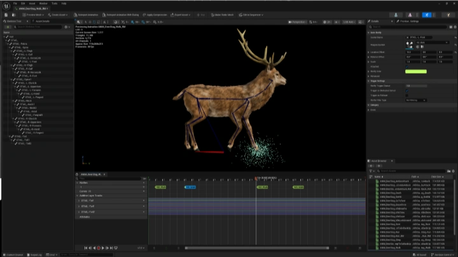Image resolution: width=458 pixels, height=257 pixels.
Task: Click the Reimport Animation button
Action: 86,15
